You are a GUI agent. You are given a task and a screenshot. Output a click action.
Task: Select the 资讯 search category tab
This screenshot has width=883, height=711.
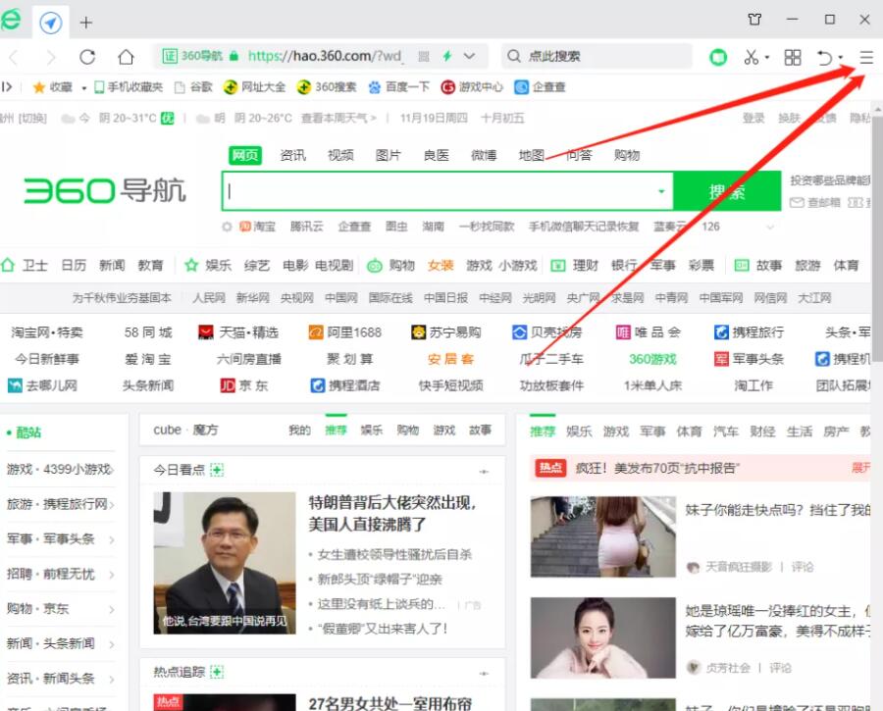(x=292, y=155)
